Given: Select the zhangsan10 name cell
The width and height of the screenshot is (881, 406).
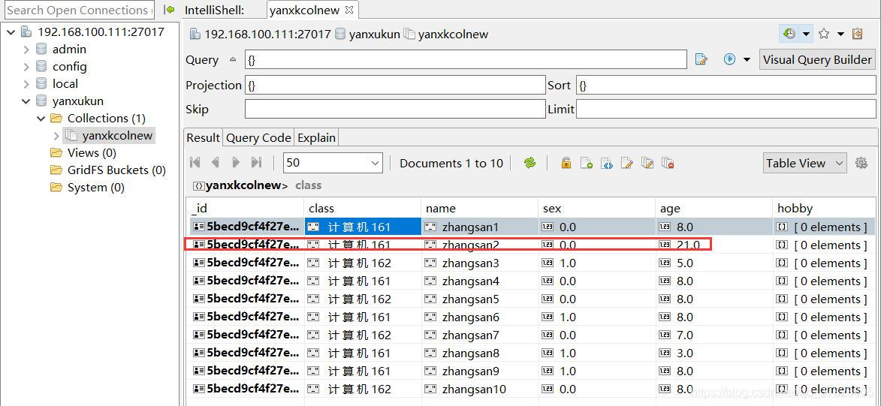Looking at the screenshot, I should pyautogui.click(x=479, y=389).
